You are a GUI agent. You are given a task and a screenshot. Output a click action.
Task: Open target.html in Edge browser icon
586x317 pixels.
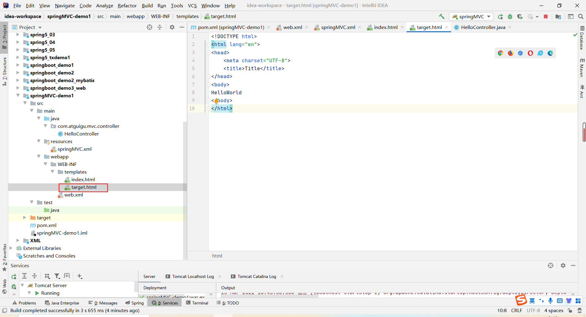tap(550, 53)
